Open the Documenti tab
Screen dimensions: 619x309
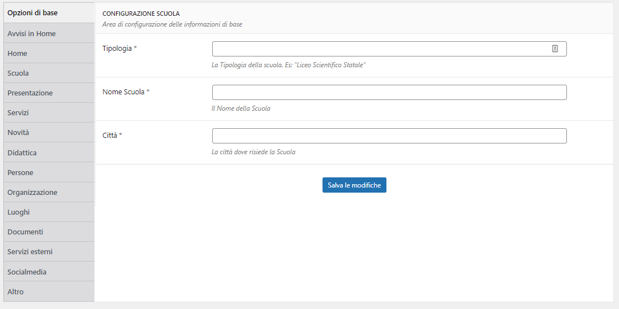pos(49,232)
